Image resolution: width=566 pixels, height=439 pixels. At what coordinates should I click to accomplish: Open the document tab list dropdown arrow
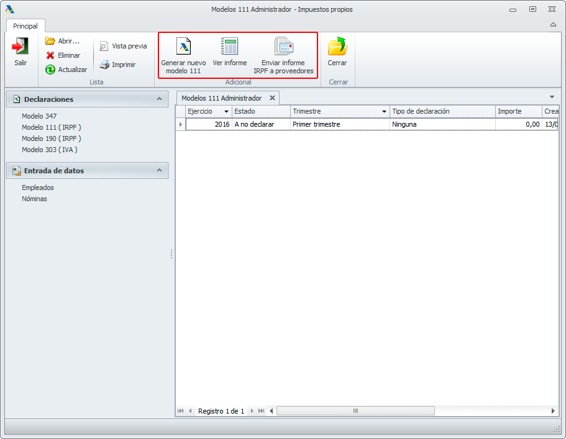coord(552,97)
